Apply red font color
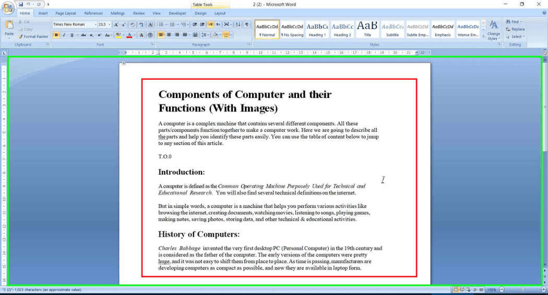This screenshot has width=548, height=295. [x=129, y=35]
